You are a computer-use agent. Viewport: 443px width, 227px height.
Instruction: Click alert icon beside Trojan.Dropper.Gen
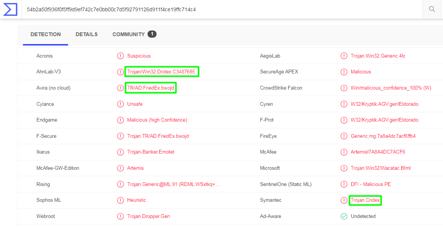click(120, 216)
